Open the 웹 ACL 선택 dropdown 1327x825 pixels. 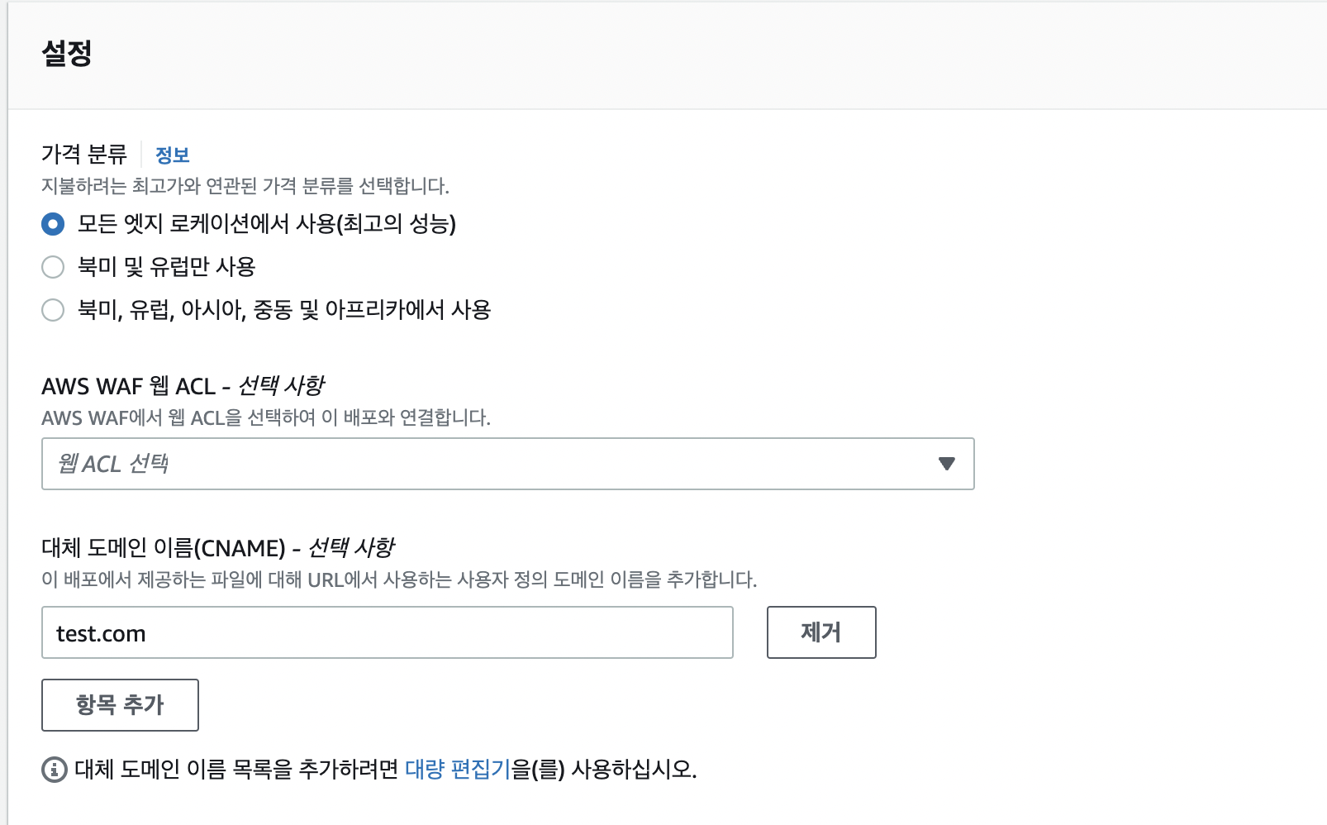pos(507,464)
